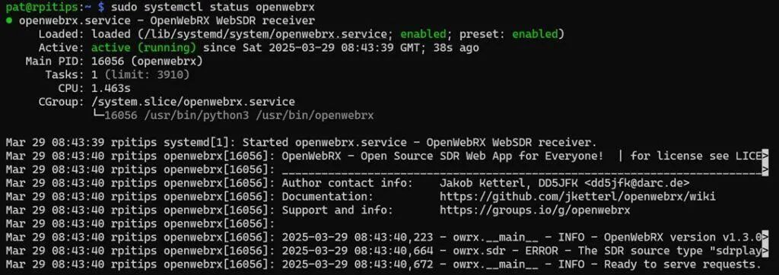Click the green 'enabled' after 'preset:'
The image size is (779, 275).
point(535,34)
